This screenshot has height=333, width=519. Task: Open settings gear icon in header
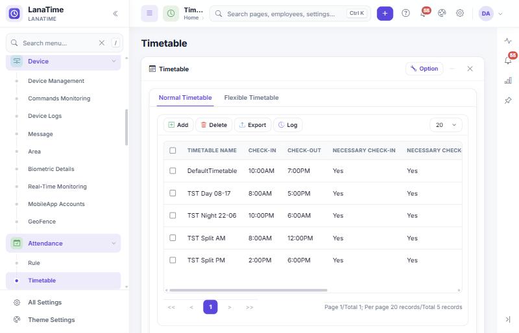click(460, 13)
